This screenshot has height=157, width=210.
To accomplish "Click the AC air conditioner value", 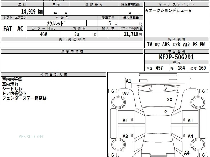I will coord(20,29).
